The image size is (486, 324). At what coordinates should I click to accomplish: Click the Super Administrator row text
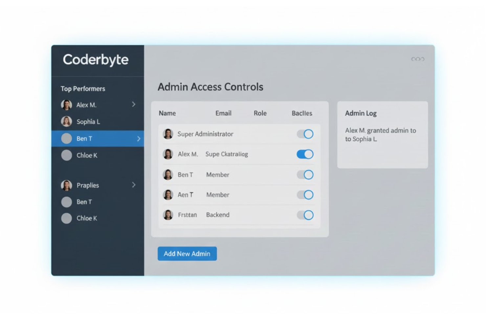(205, 134)
